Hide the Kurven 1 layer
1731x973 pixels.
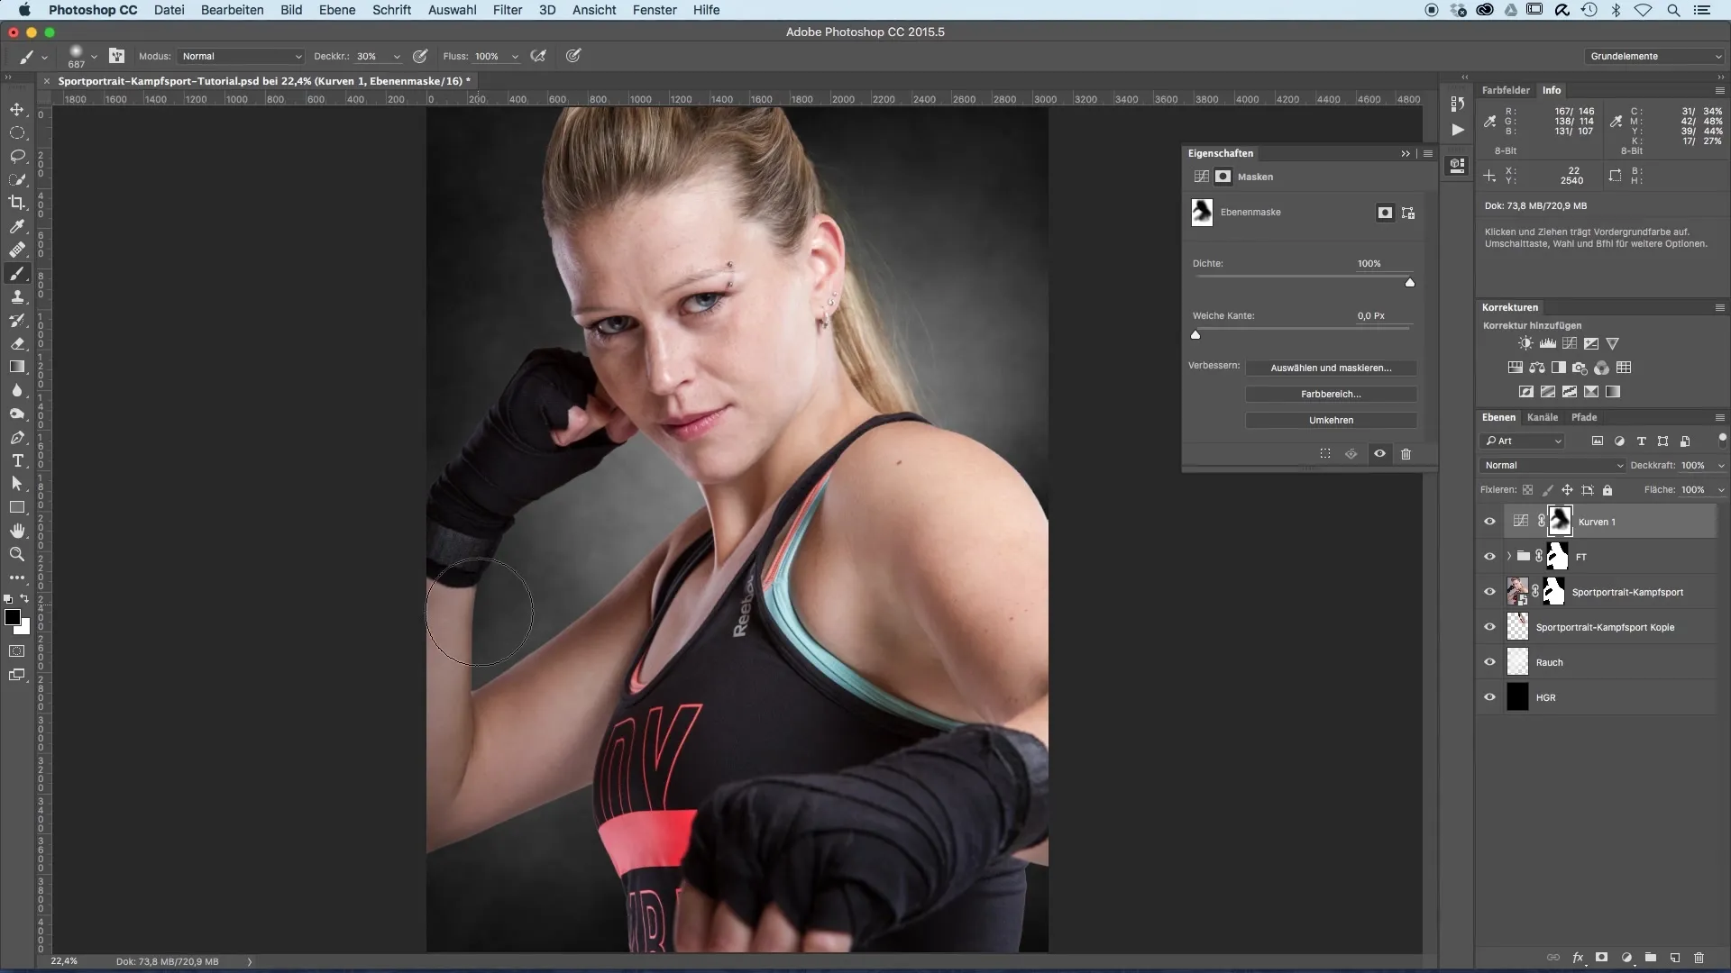point(1489,522)
